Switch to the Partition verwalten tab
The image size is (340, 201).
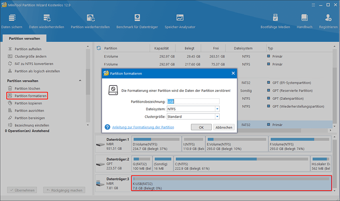pyautogui.click(x=24, y=38)
